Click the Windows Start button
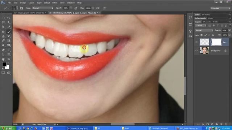Image resolution: width=232 pixels, height=130 pixels. (8, 128)
